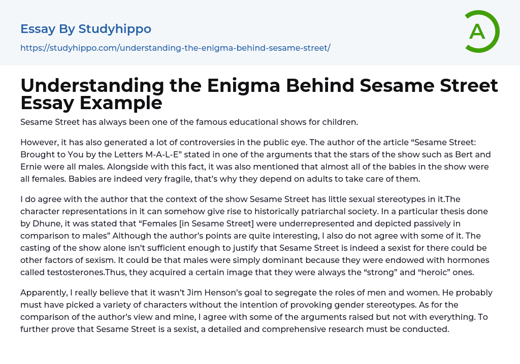Click the 'Understanding the Enigma Behind Sesame Street' title
520x364 pixels.
(259, 86)
